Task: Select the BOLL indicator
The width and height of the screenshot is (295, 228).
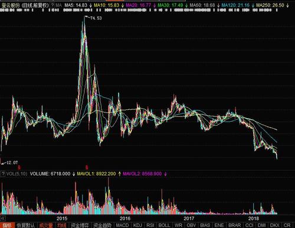Action: (164, 225)
